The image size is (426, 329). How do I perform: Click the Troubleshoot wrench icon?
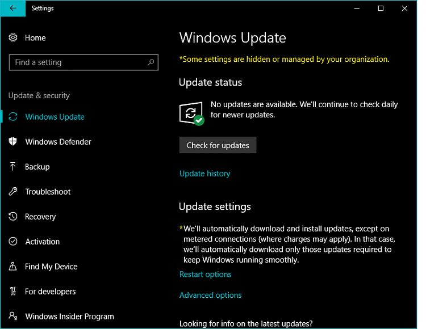(x=12, y=192)
